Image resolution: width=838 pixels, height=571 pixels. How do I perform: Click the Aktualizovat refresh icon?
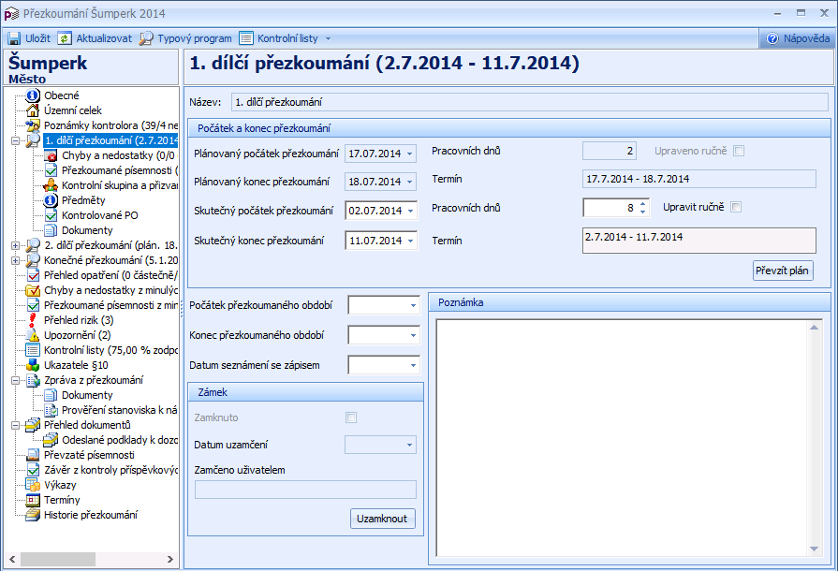click(x=64, y=38)
